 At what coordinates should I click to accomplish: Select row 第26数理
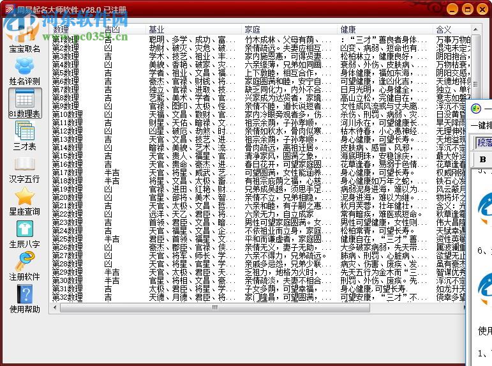pos(258,248)
